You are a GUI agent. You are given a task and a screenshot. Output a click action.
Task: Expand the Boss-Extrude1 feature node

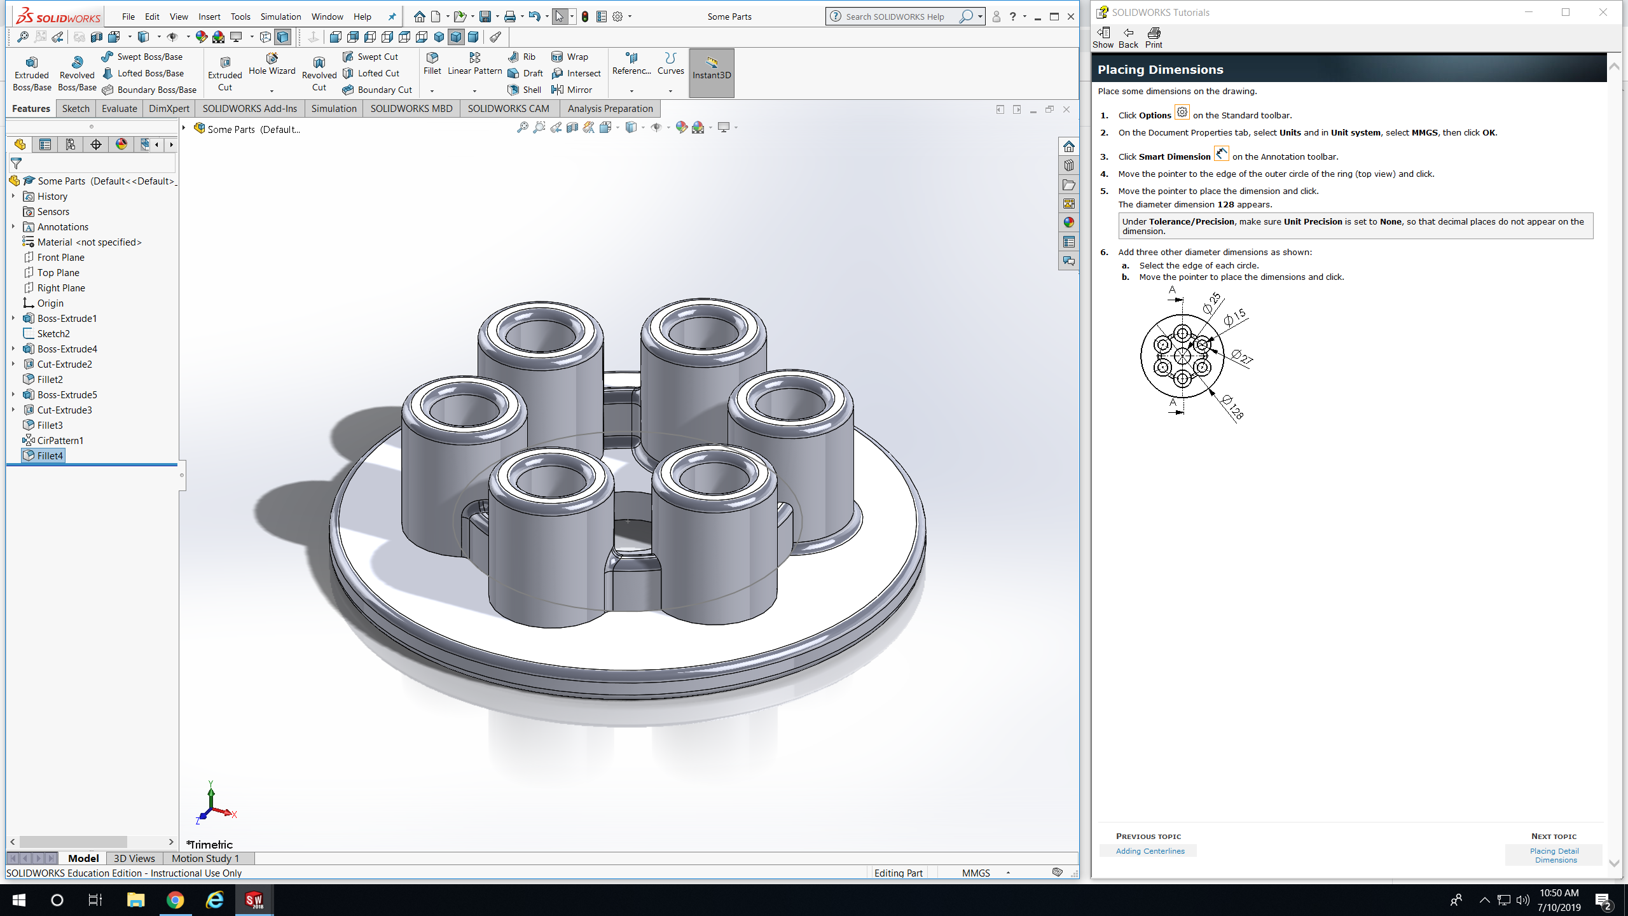tap(13, 318)
